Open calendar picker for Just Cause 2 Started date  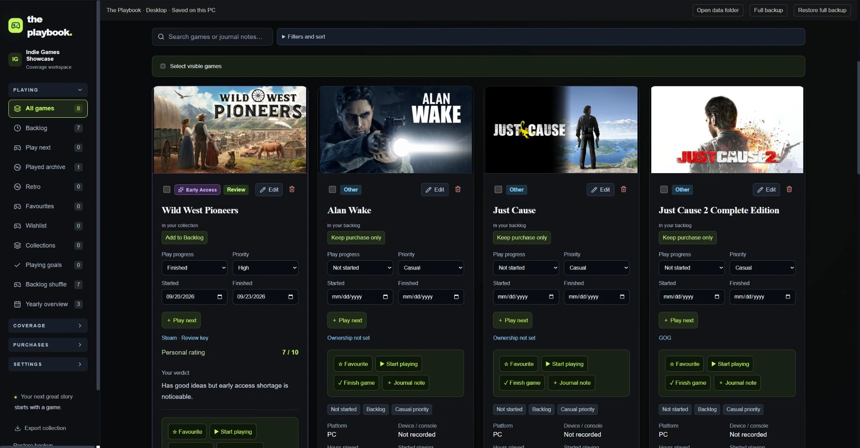tap(717, 297)
